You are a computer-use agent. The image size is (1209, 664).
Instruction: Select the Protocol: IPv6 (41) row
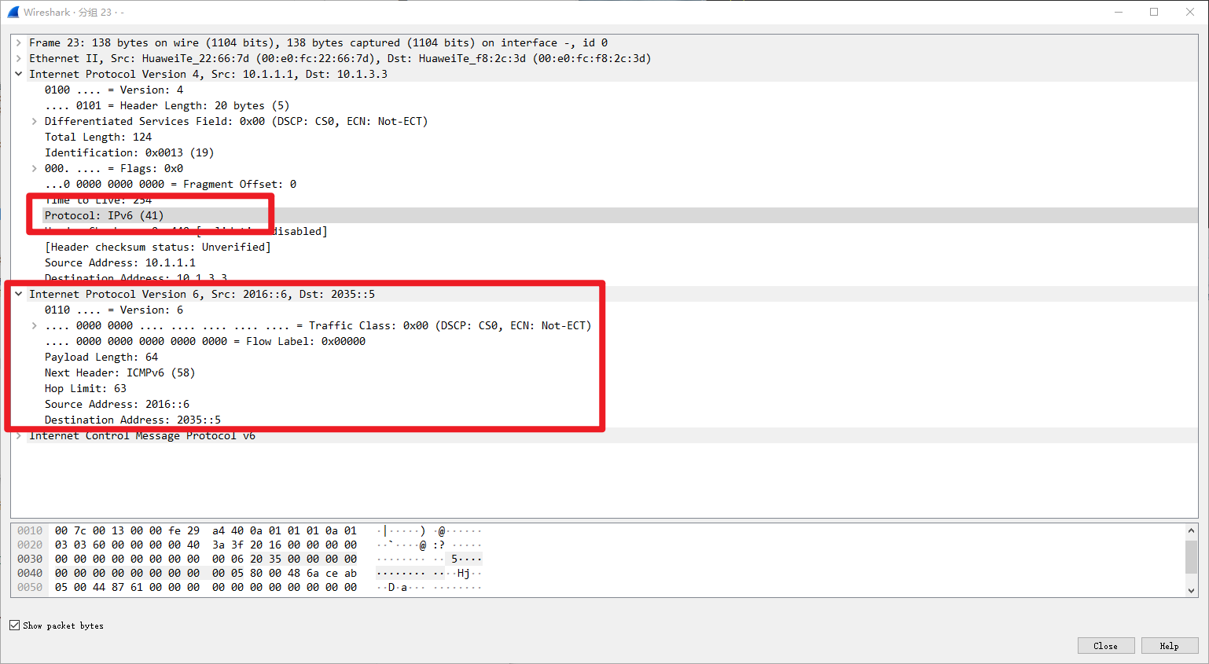(104, 216)
